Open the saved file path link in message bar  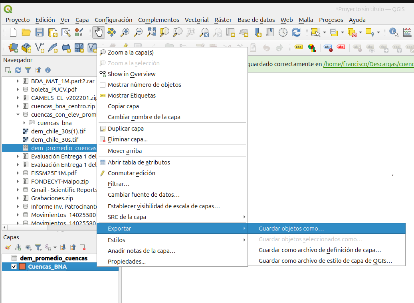pos(368,64)
